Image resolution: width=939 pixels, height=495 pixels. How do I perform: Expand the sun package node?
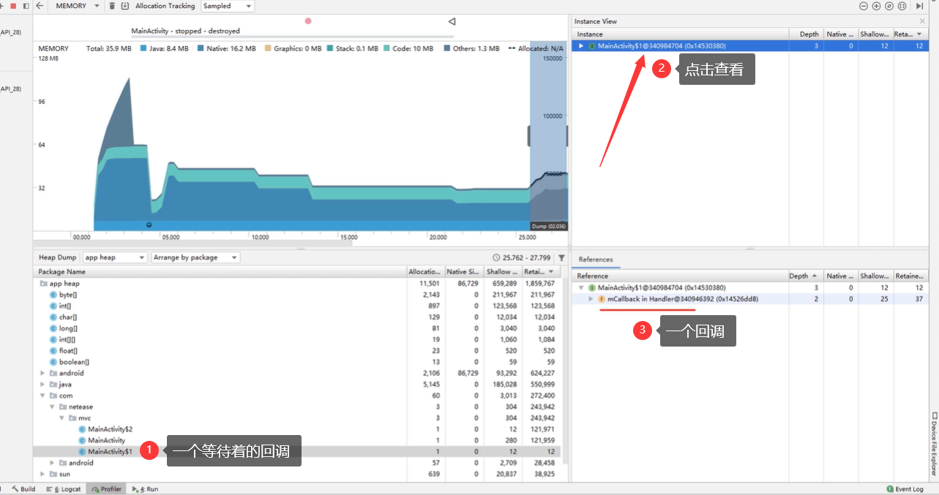43,474
